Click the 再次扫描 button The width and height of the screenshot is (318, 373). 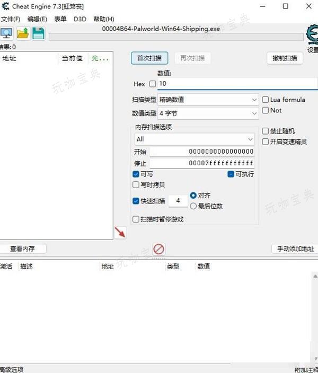[x=192, y=58]
